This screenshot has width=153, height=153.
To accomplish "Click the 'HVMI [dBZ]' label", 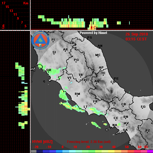I will click(x=42, y=142).
